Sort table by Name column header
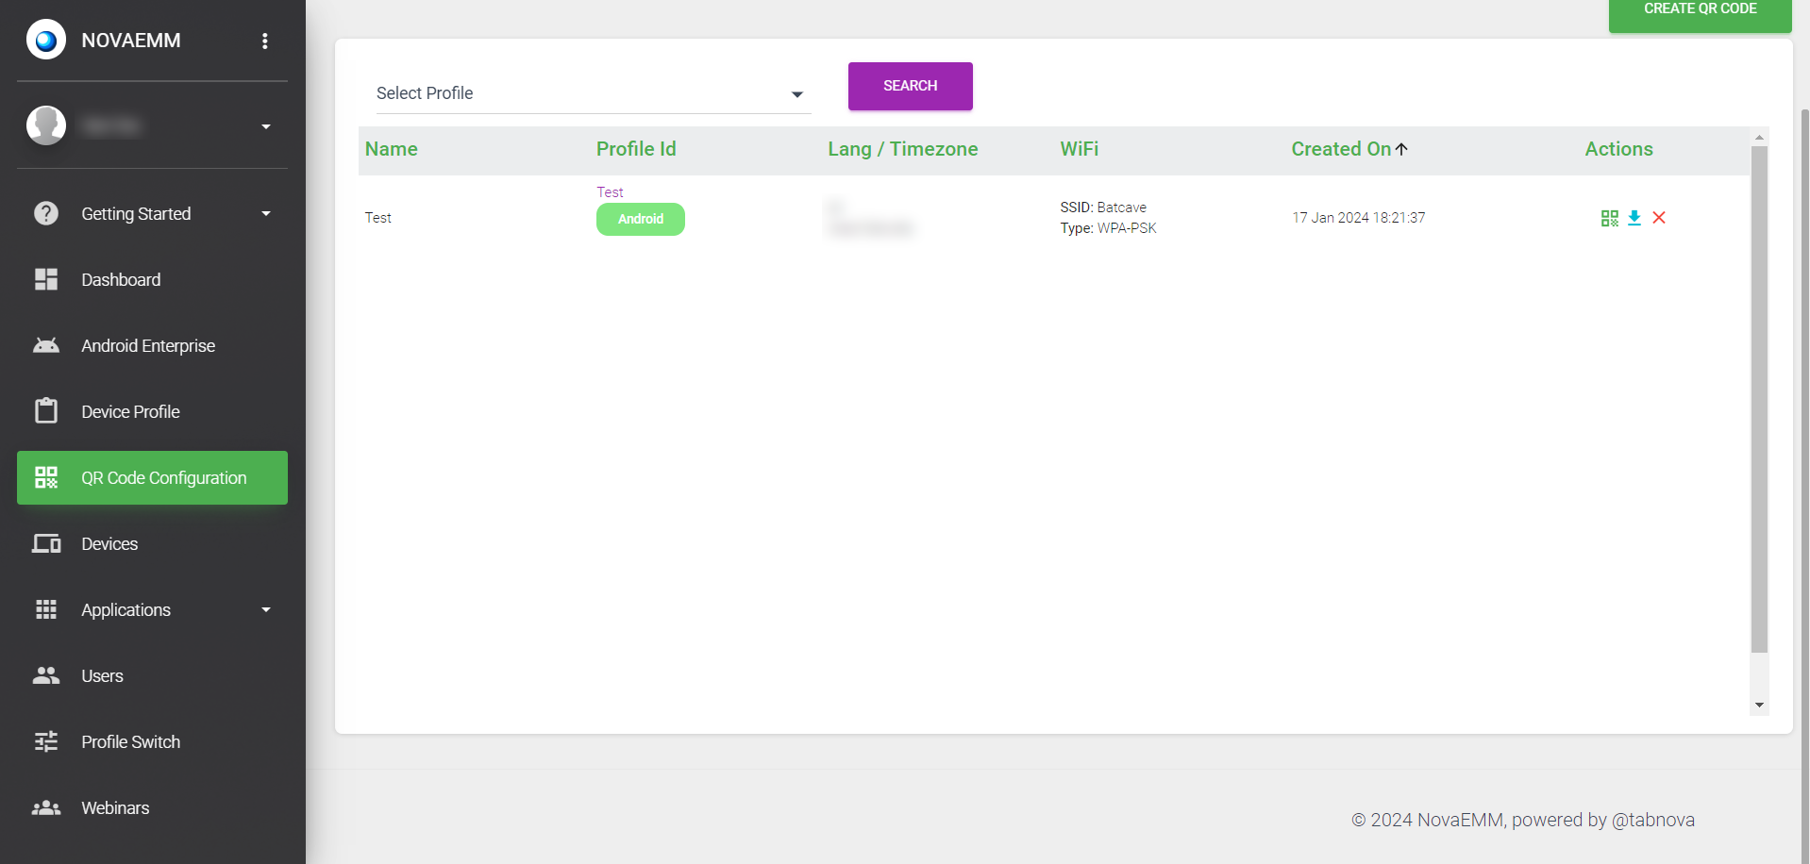Screen dimensions: 1810x864 392,149
